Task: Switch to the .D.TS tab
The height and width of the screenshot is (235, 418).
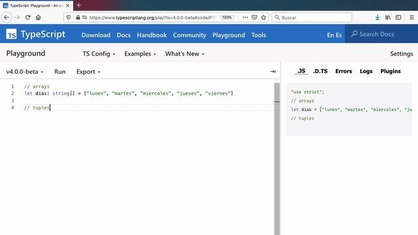Action: (320, 71)
